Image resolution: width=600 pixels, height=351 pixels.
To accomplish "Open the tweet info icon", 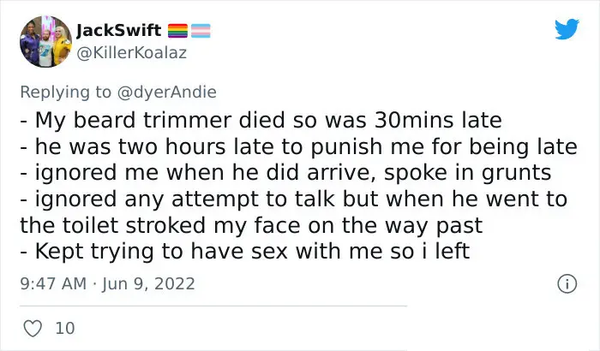I will click(x=567, y=283).
